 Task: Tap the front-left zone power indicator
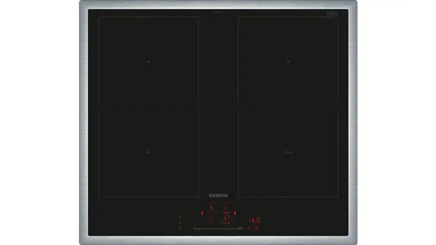211,218
